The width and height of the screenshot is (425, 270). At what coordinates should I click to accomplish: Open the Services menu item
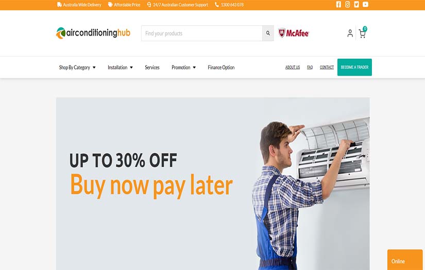point(152,67)
